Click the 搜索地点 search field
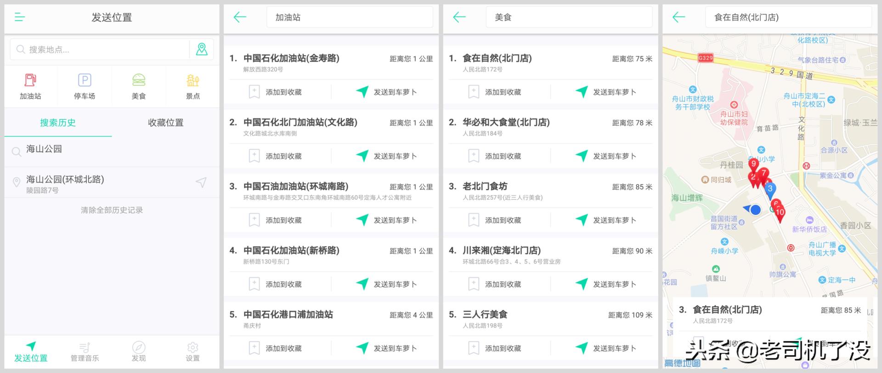 click(99, 49)
